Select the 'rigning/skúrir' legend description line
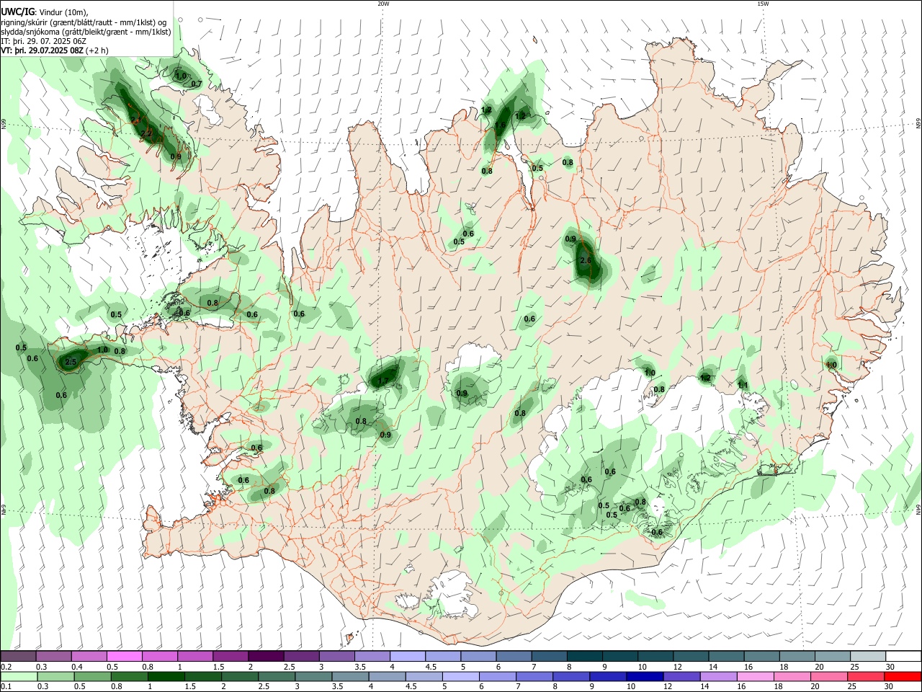Image resolution: width=922 pixels, height=692 pixels. [83, 22]
